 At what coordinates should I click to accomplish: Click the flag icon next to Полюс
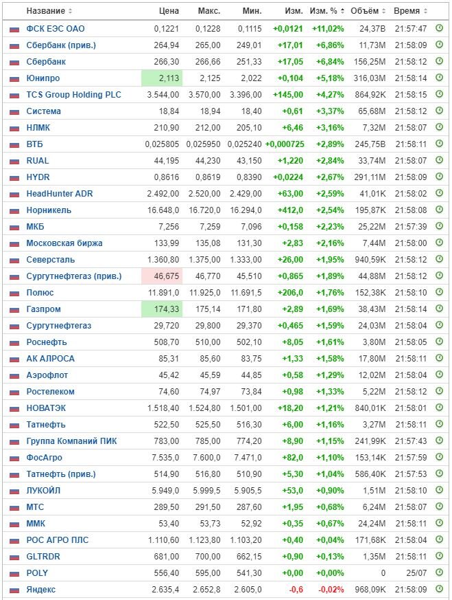click(x=14, y=293)
